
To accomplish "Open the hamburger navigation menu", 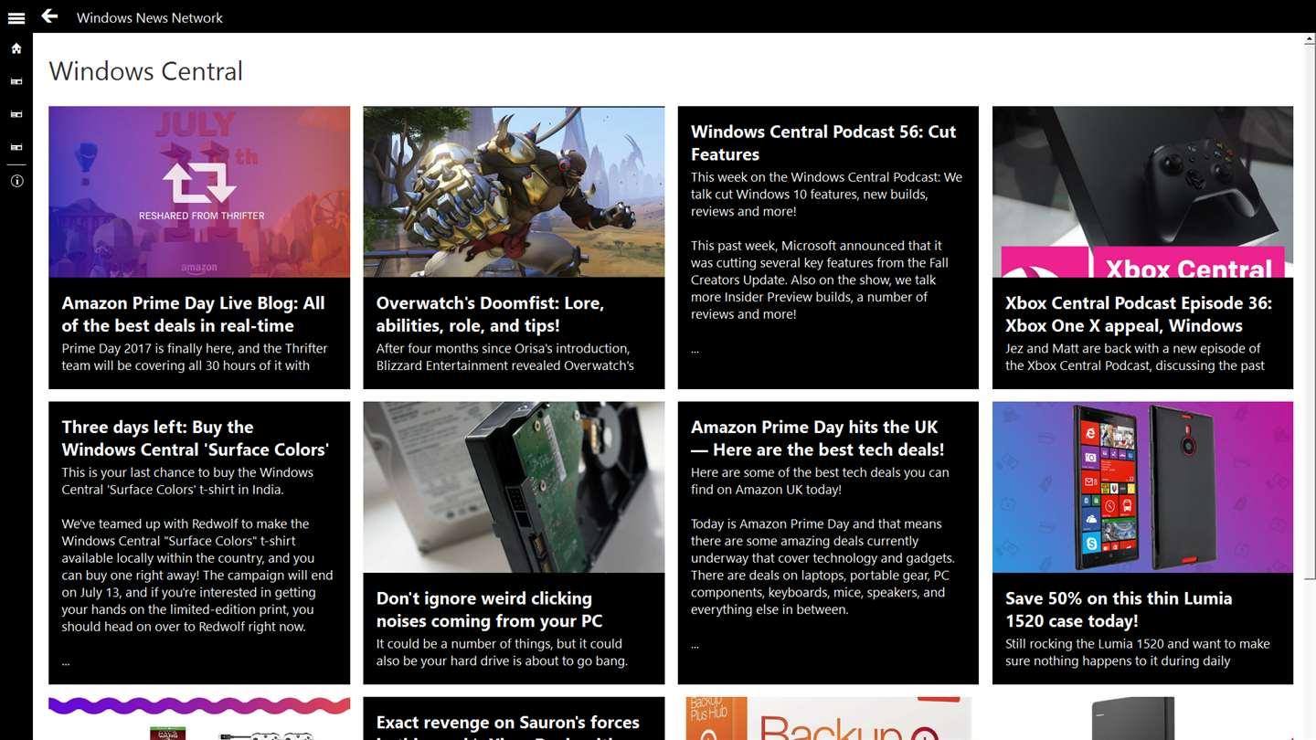I will pyautogui.click(x=16, y=17).
